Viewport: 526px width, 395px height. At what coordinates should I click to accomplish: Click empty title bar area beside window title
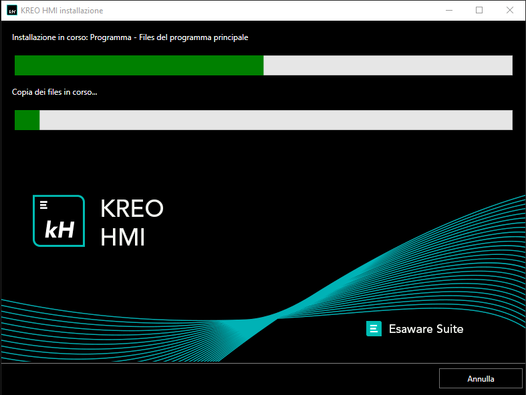pos(267,11)
